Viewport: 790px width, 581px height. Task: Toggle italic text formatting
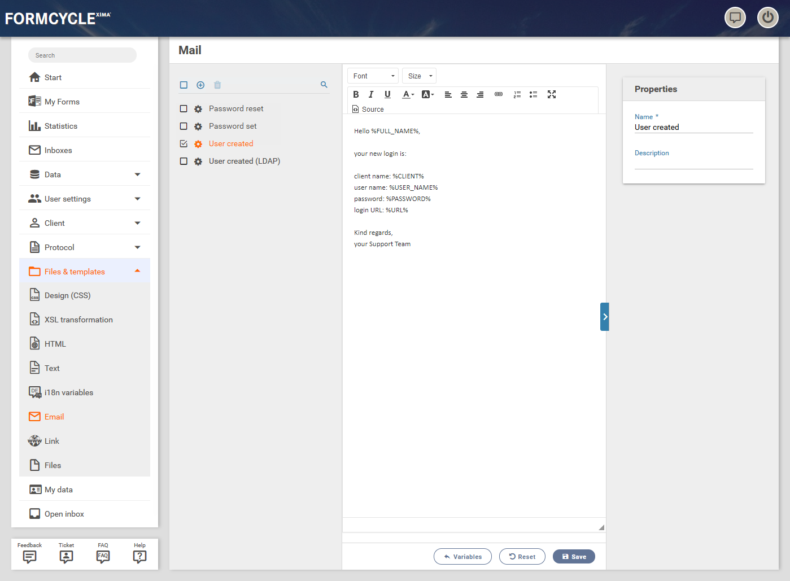(x=371, y=94)
